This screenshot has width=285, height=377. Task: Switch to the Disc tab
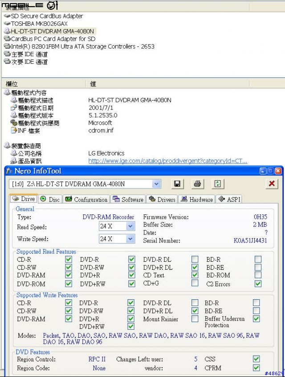[50, 199]
